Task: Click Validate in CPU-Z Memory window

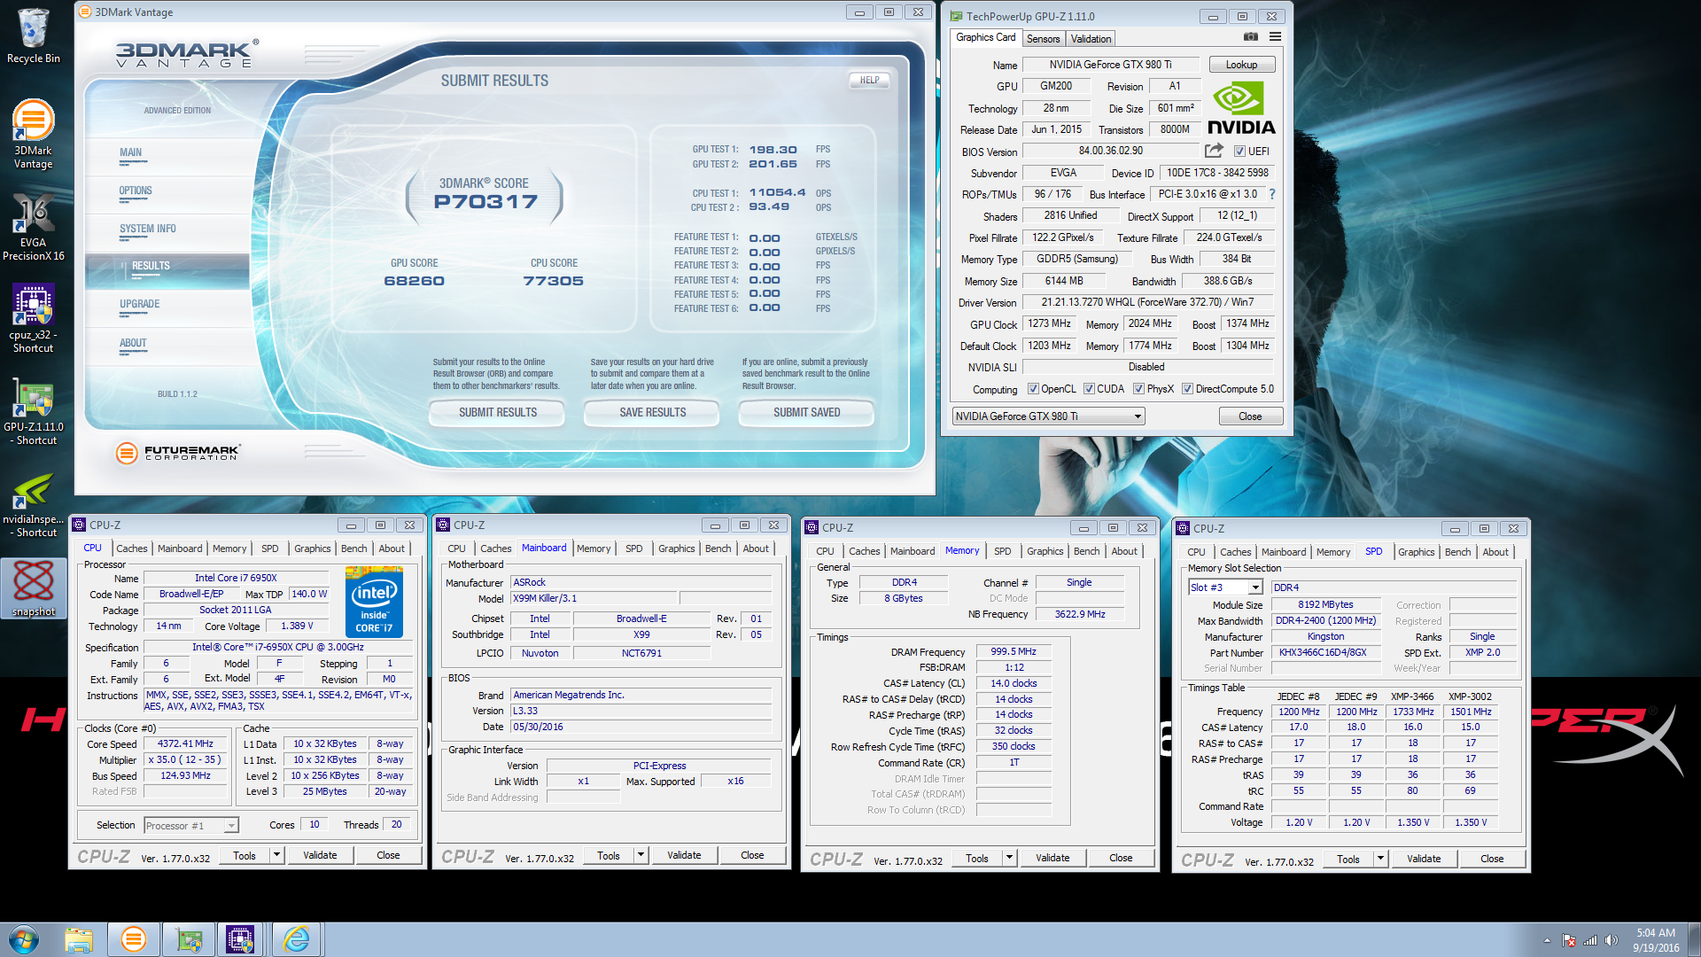Action: point(1052,858)
